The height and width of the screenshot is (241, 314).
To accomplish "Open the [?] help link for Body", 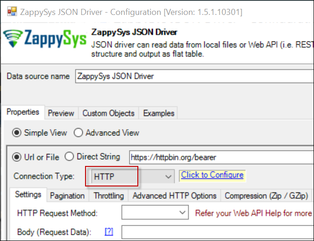I will (x=109, y=232).
